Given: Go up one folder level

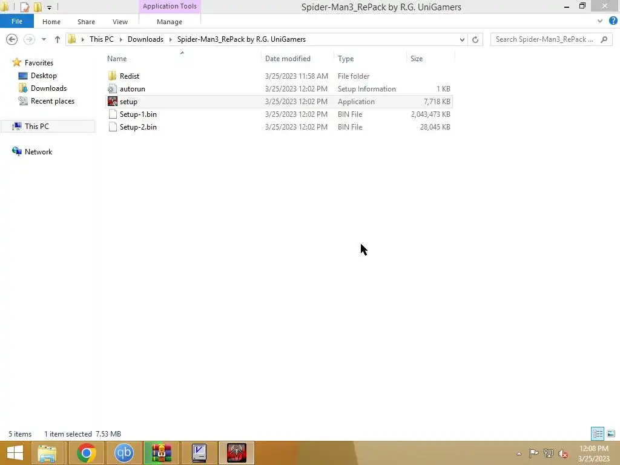Looking at the screenshot, I should pyautogui.click(x=58, y=39).
